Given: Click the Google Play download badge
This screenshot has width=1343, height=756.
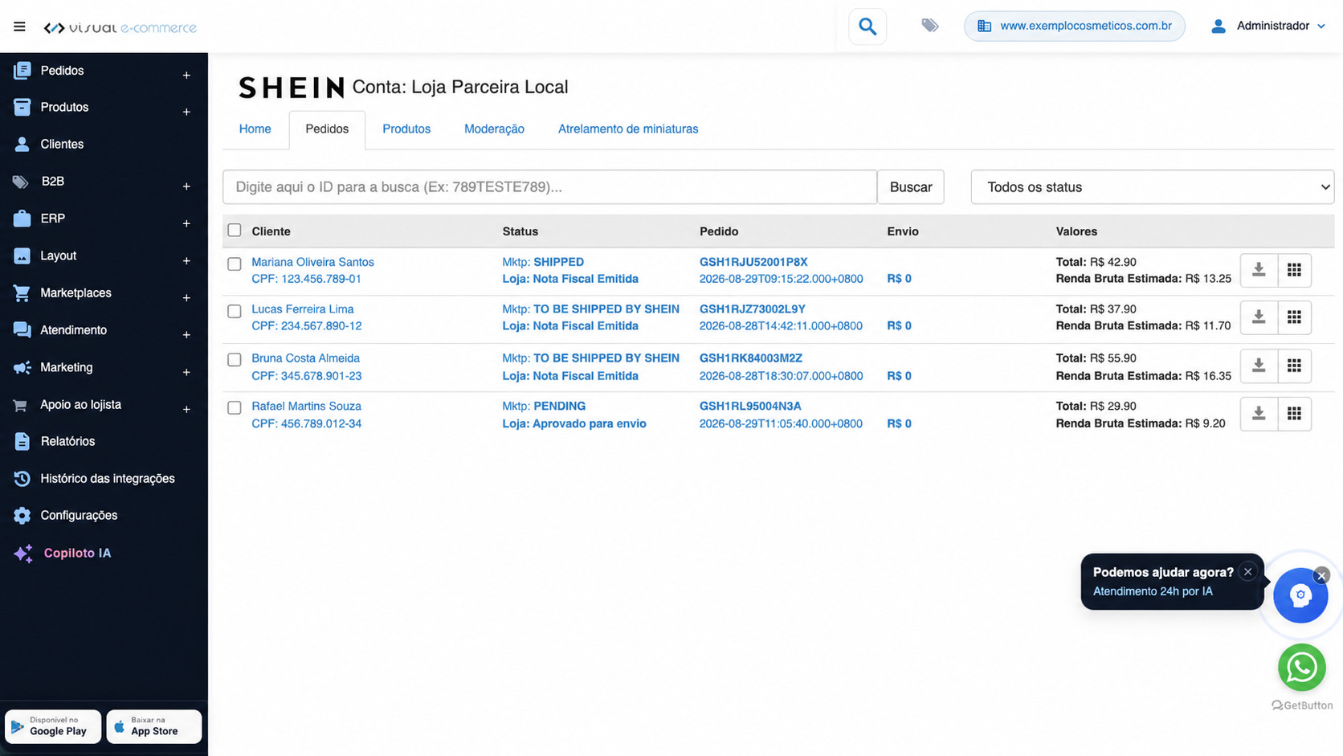Looking at the screenshot, I should pos(53,726).
